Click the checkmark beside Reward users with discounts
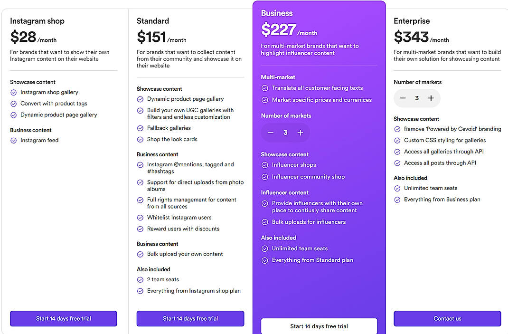 [x=140, y=229]
